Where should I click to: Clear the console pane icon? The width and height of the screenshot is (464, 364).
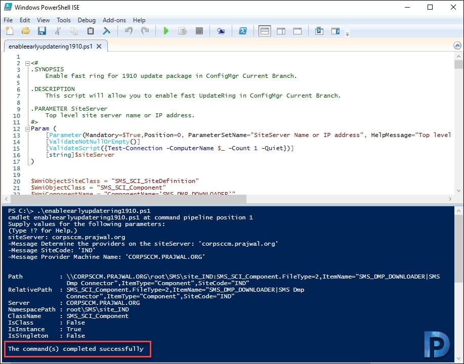click(107, 31)
